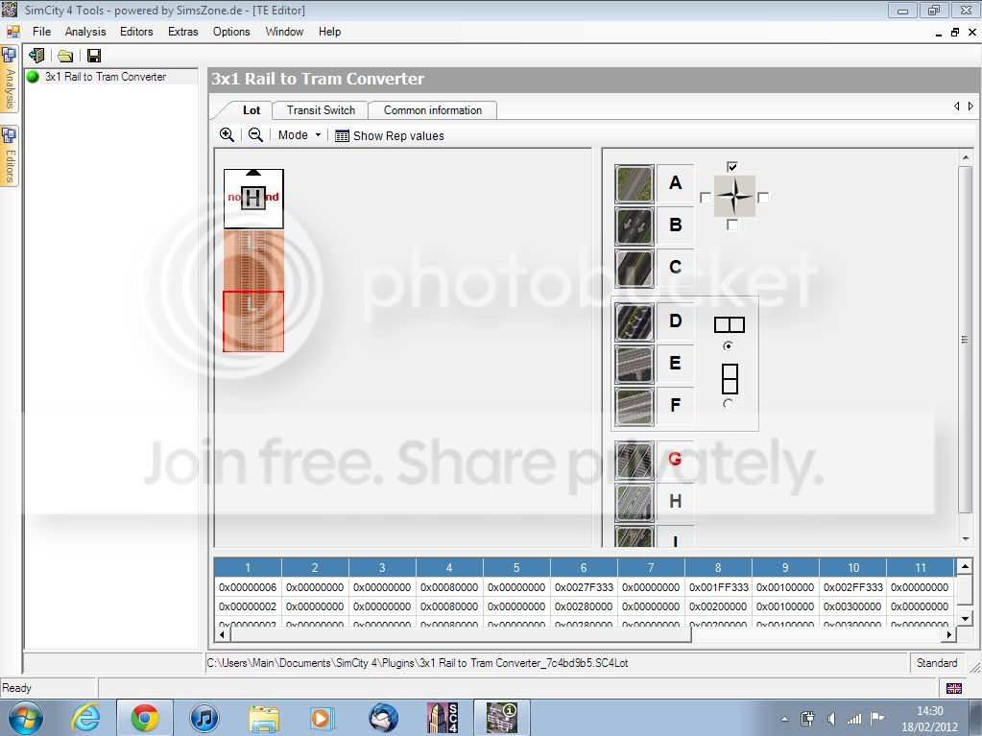This screenshot has width=982, height=736.
Task: Toggle the south compass checkbox
Action: [x=732, y=225]
